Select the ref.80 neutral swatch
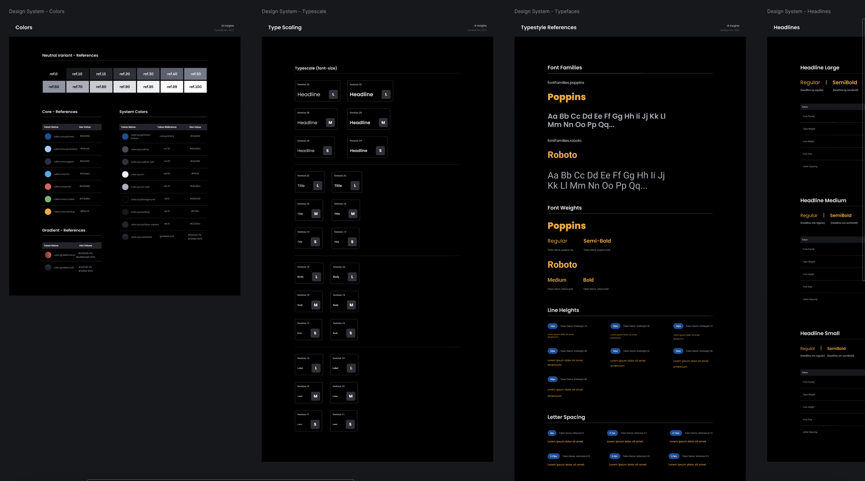 pos(101,87)
